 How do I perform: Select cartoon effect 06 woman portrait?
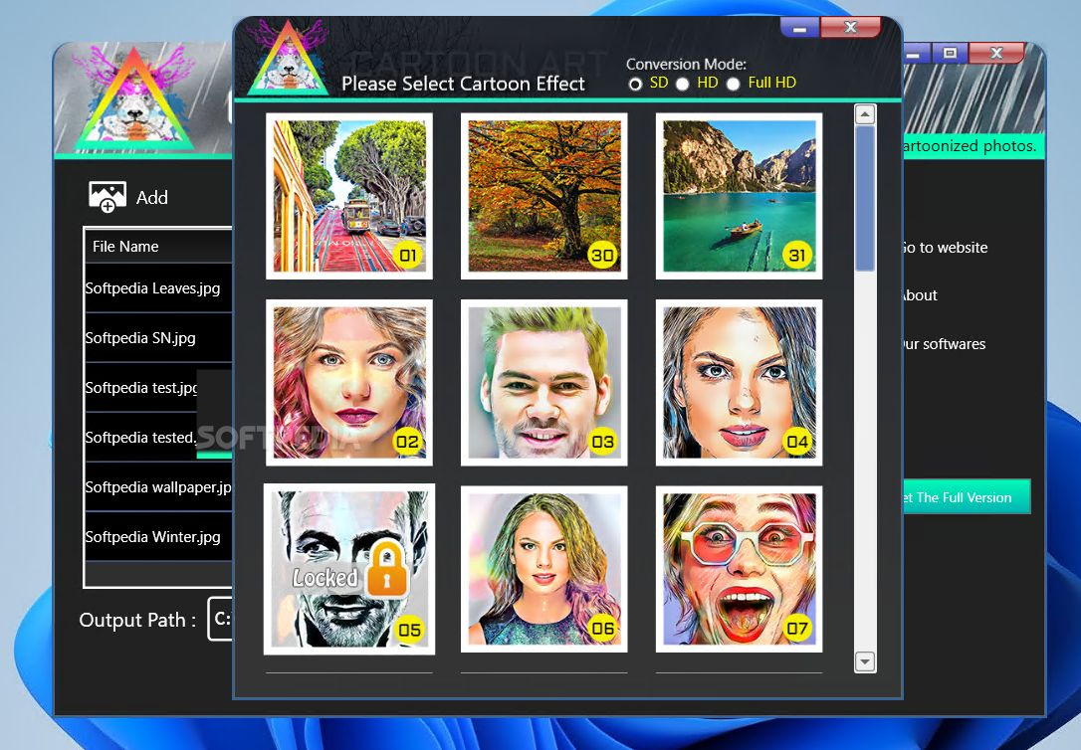pyautogui.click(x=543, y=569)
